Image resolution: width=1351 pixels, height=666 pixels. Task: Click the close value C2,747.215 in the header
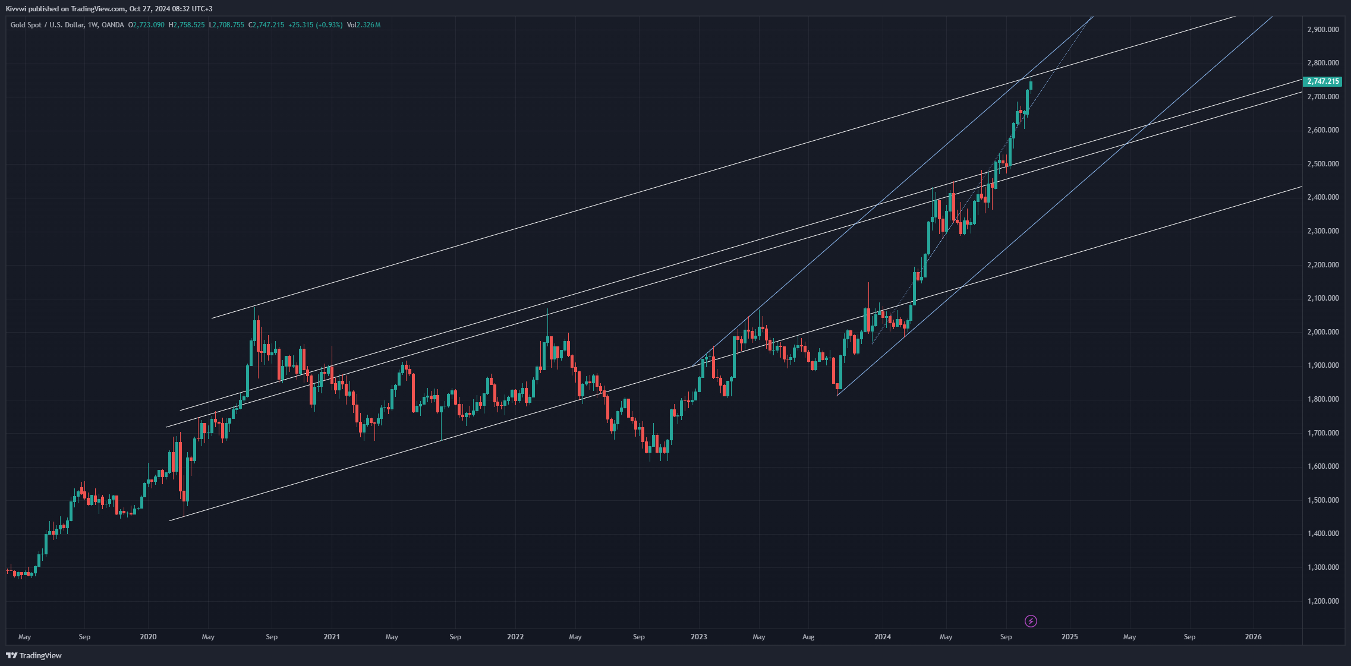click(x=266, y=25)
